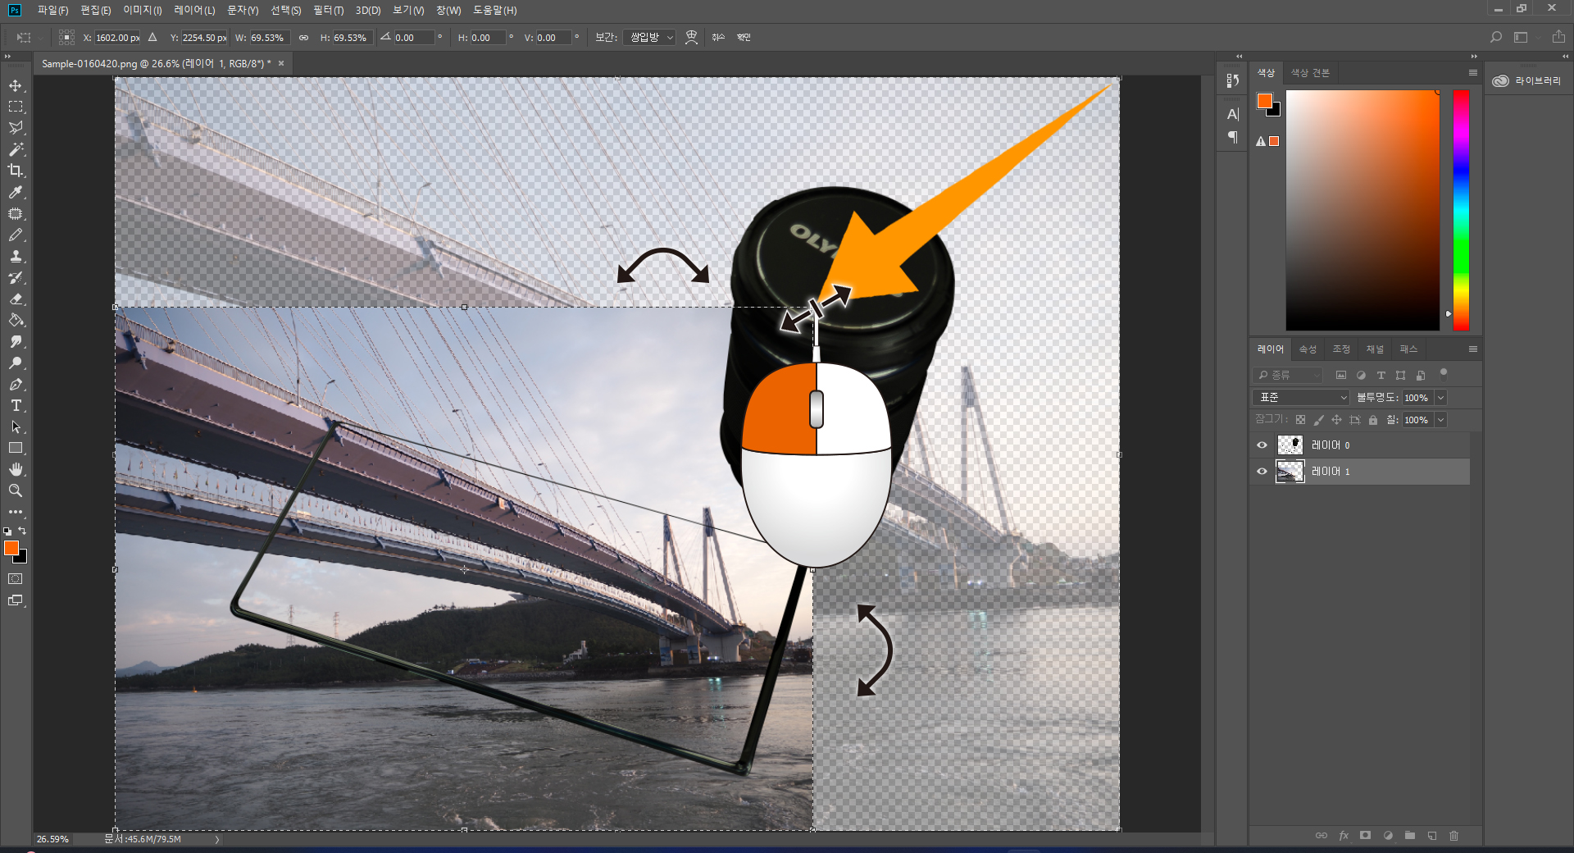Switch to the 색상 견본 tab

point(1310,73)
